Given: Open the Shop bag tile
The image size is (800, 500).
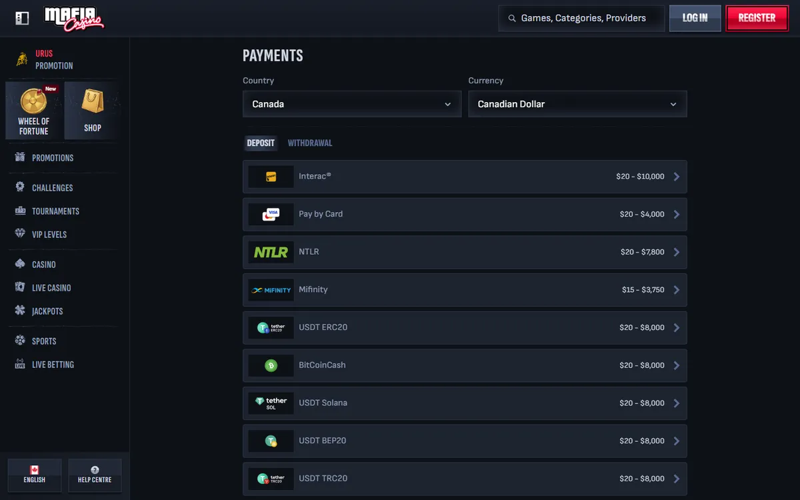Looking at the screenshot, I should click(x=93, y=111).
